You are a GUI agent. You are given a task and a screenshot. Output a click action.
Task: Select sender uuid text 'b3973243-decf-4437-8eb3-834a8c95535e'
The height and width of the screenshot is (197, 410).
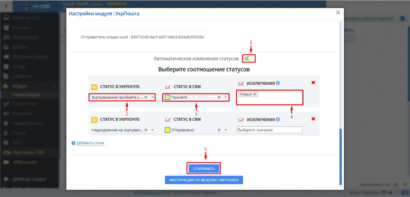pyautogui.click(x=168, y=37)
